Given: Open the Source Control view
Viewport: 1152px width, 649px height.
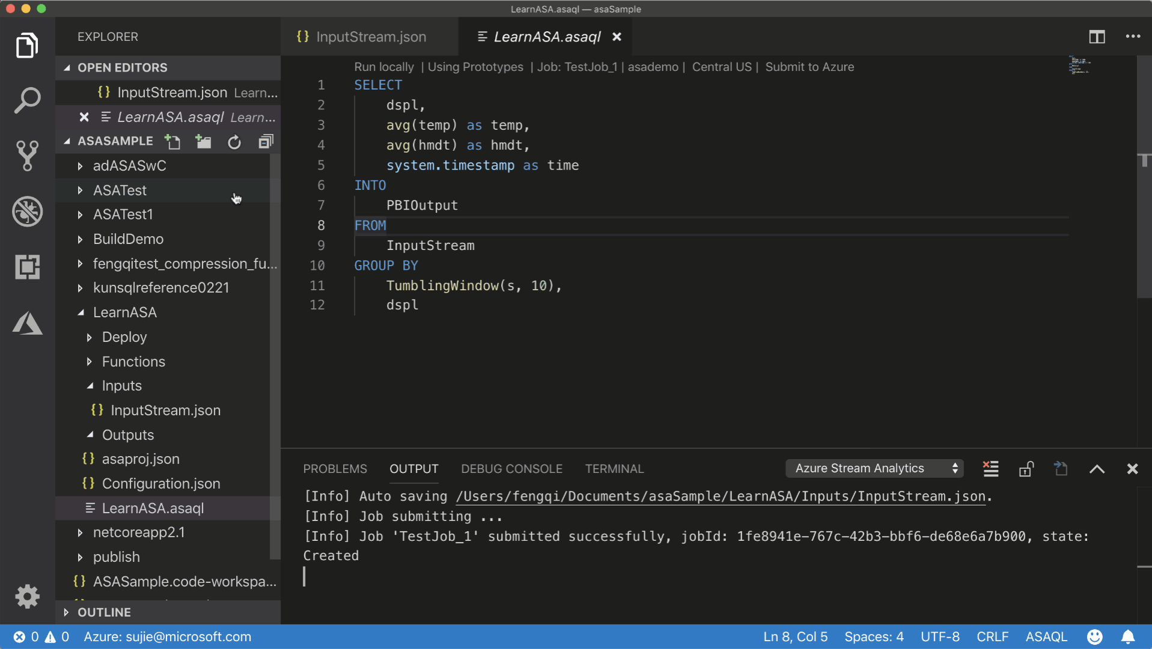Looking at the screenshot, I should click(27, 156).
